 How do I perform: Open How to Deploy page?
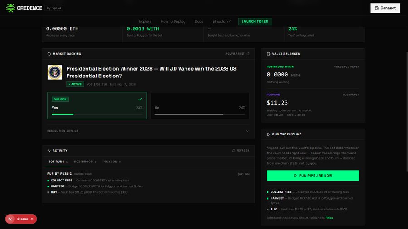pyautogui.click(x=173, y=21)
